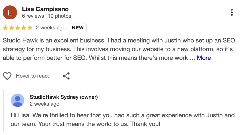Image resolution: width=240 pixels, height=135 pixels.
Task: Click the second gold rating star
Action: [11, 28]
